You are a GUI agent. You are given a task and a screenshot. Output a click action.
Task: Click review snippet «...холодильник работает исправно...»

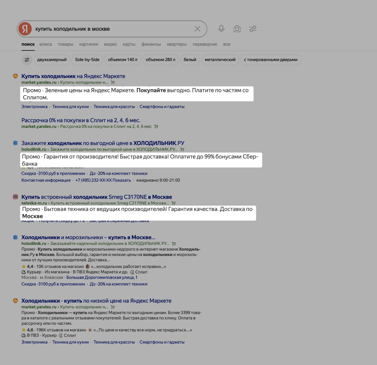click(x=128, y=267)
